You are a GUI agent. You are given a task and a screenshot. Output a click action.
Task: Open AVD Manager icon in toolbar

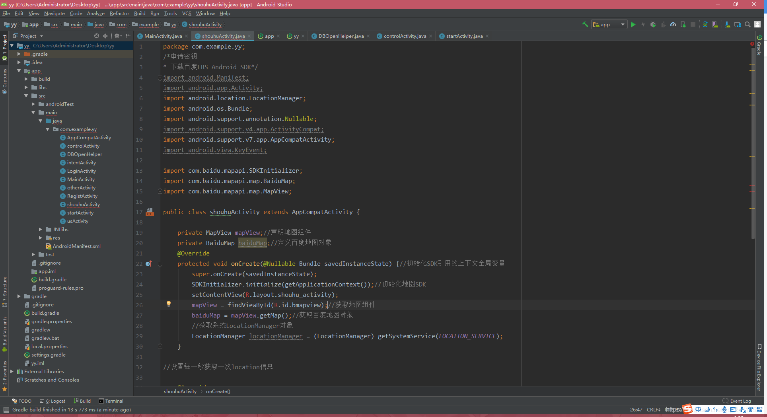click(x=715, y=24)
